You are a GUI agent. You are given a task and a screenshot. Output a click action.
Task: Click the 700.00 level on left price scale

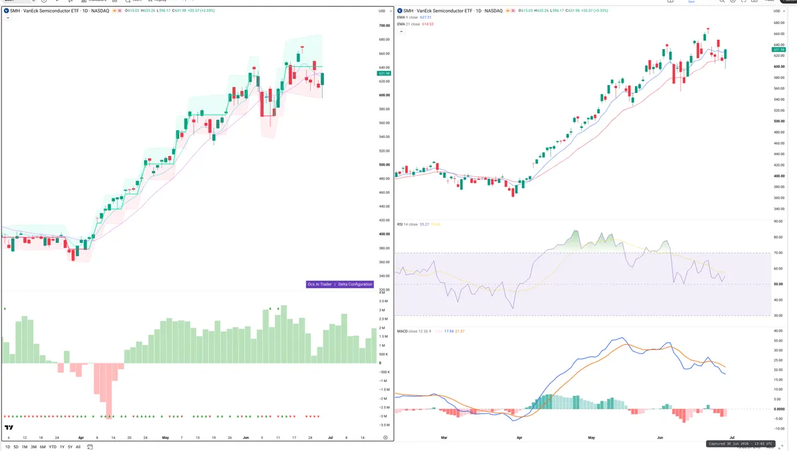pos(383,26)
